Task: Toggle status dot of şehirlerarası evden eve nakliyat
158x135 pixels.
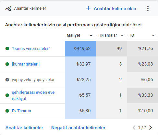Action: 7,95
